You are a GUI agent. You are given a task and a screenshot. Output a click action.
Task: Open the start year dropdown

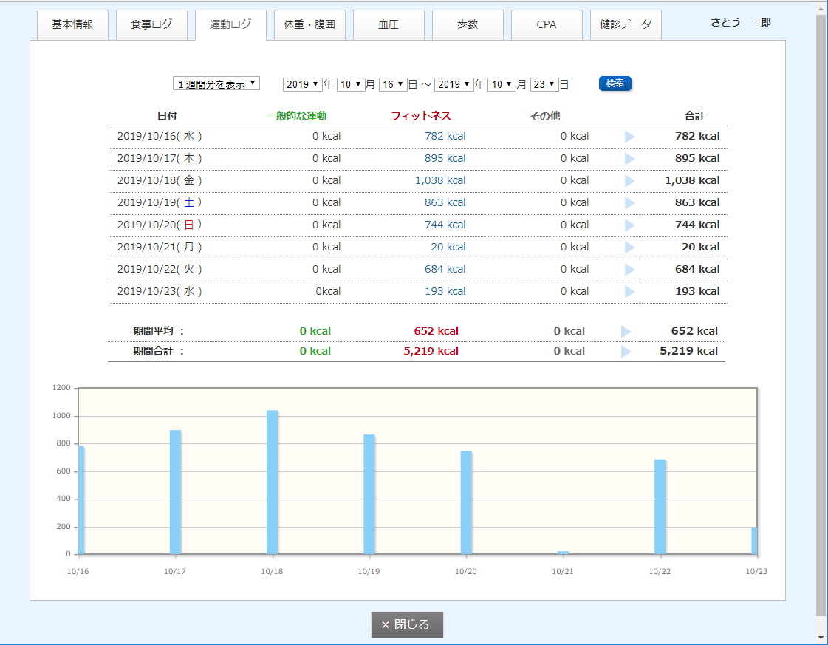click(x=302, y=84)
